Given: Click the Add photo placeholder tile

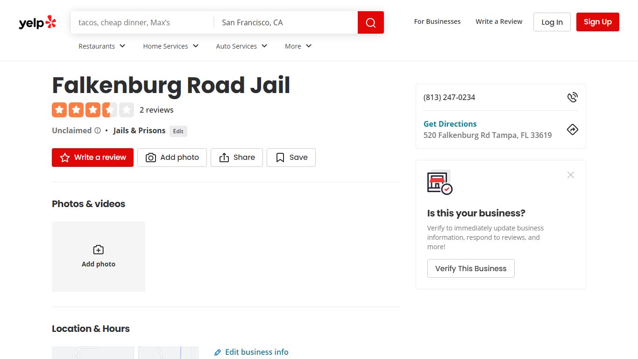Looking at the screenshot, I should point(99,257).
